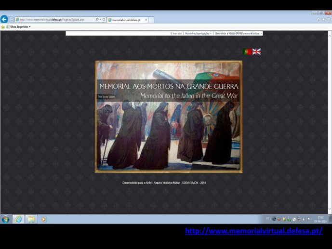
Task: Click the MEMORIAL AOS MORTOS NA GRANDE GUERRA title
Action: coord(169,86)
